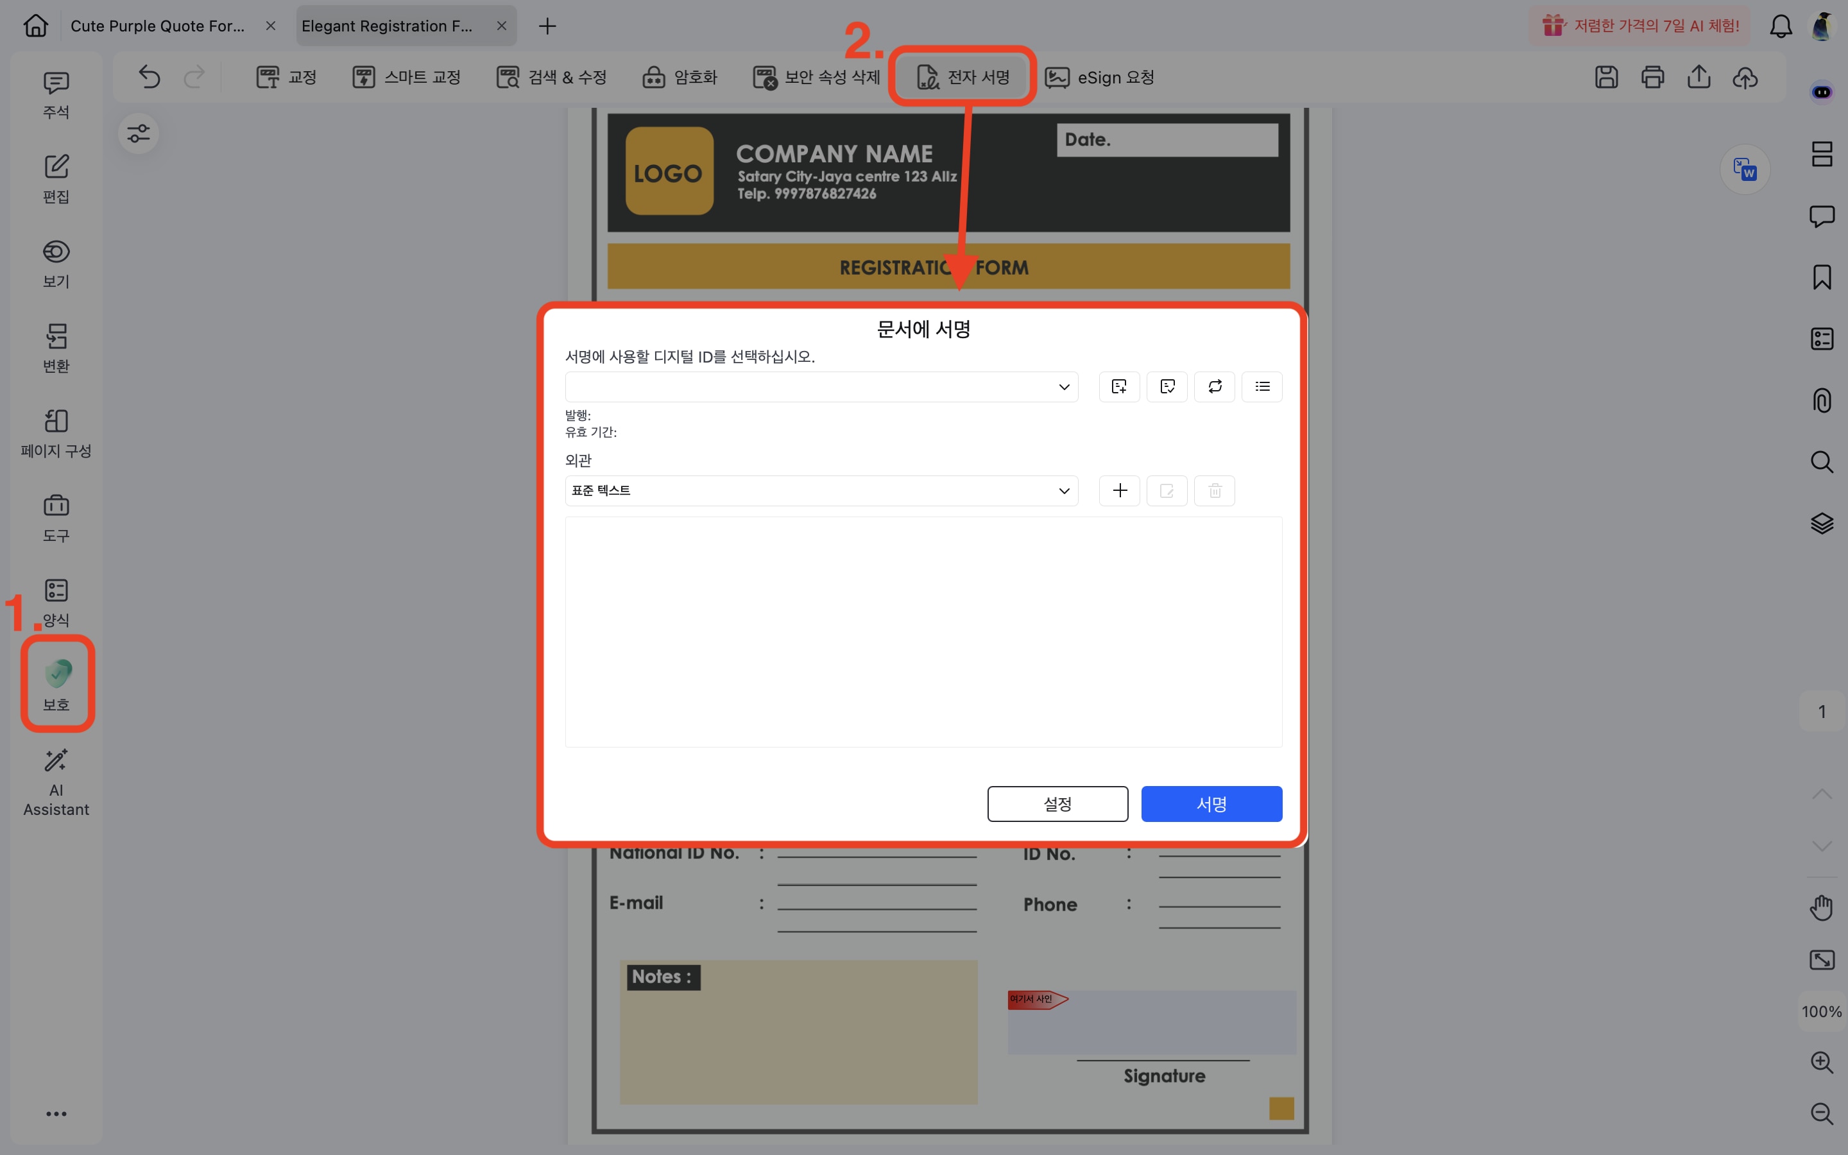This screenshot has width=1848, height=1155.
Task: Click the refresh digital ID icon
Action: coord(1214,386)
